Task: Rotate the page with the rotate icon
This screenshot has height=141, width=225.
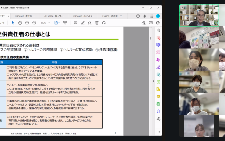Action: pyautogui.click(x=104, y=23)
